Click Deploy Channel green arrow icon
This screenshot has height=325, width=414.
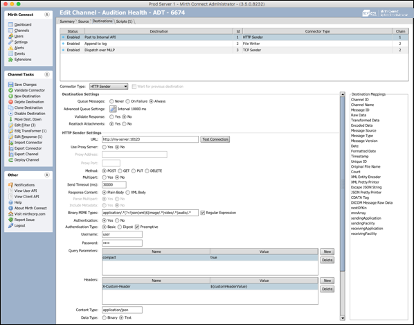pyautogui.click(x=10, y=160)
